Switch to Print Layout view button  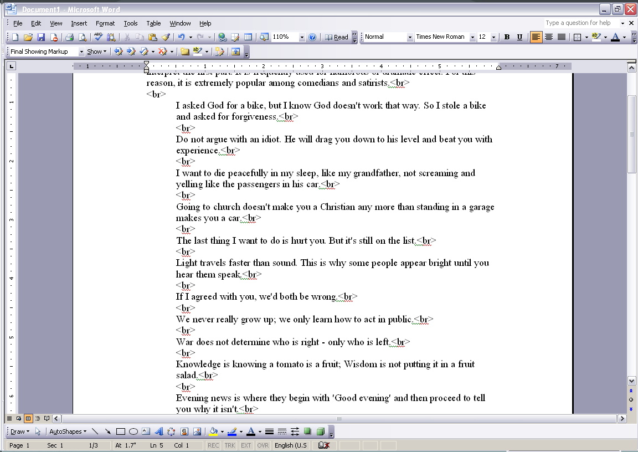28,418
